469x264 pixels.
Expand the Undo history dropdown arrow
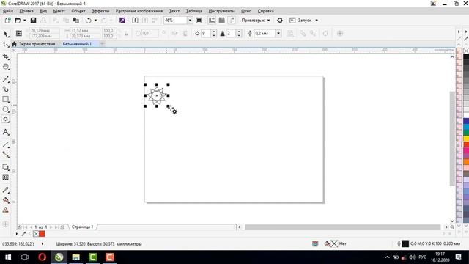tap(95, 21)
